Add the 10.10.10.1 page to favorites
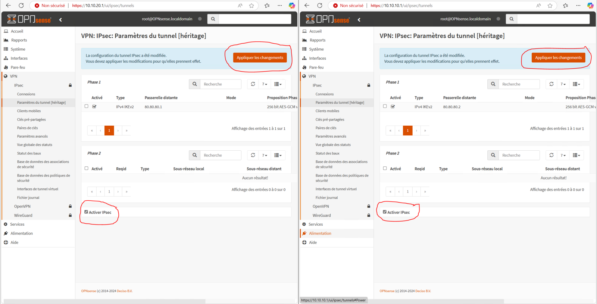 (550, 6)
